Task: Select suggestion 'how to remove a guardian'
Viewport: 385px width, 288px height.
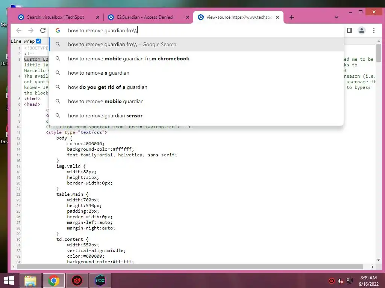Action: [196, 73]
